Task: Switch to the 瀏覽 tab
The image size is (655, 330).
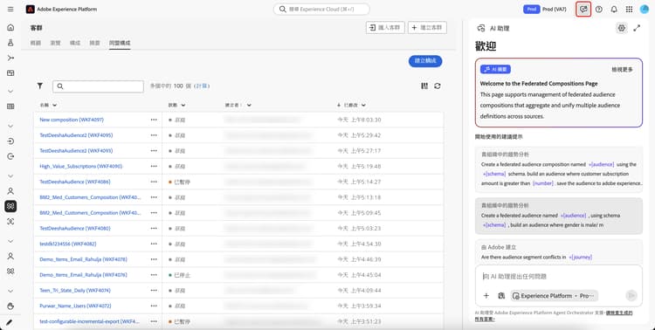Action: click(x=55, y=43)
